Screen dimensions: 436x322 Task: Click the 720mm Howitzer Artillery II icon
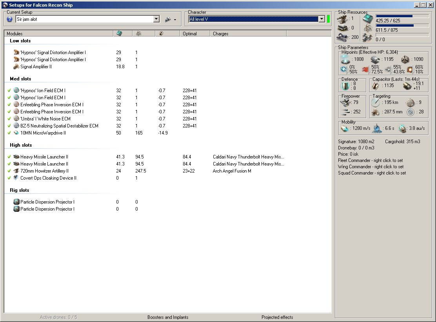coord(16,171)
